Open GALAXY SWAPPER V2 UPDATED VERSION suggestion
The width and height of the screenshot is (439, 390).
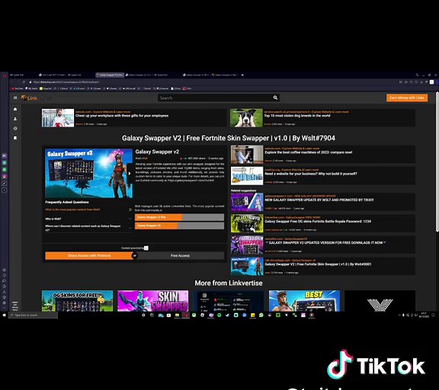coord(323,245)
